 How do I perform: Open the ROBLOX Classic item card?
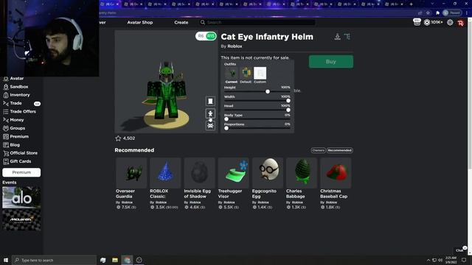(165, 183)
